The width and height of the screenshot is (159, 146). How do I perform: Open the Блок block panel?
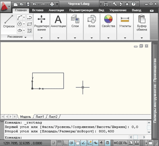coord(92,21)
